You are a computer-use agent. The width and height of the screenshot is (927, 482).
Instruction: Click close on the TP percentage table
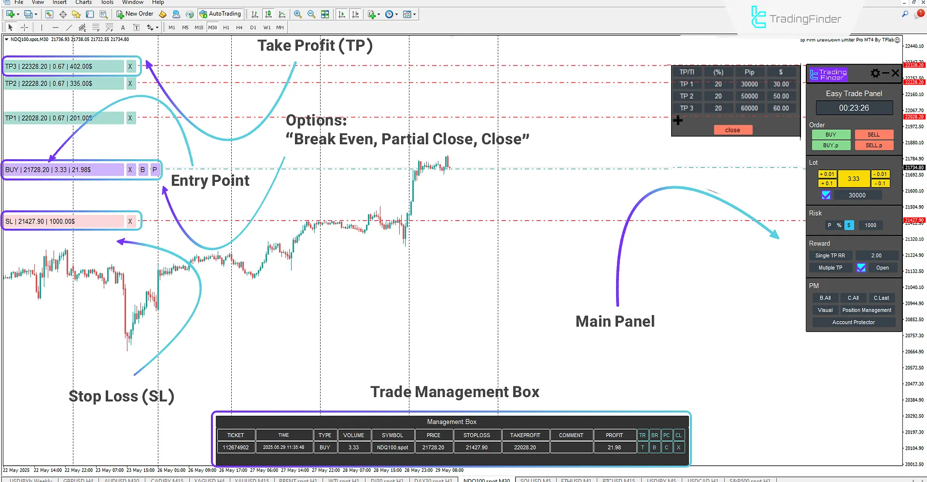pyautogui.click(x=732, y=130)
